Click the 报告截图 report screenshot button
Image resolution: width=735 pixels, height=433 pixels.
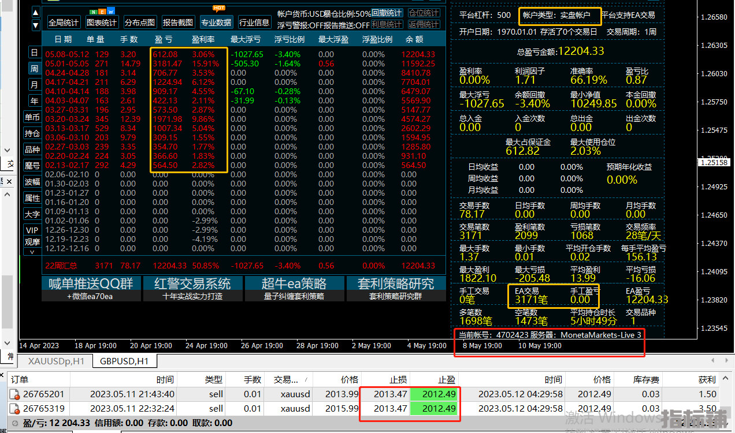pyautogui.click(x=178, y=23)
